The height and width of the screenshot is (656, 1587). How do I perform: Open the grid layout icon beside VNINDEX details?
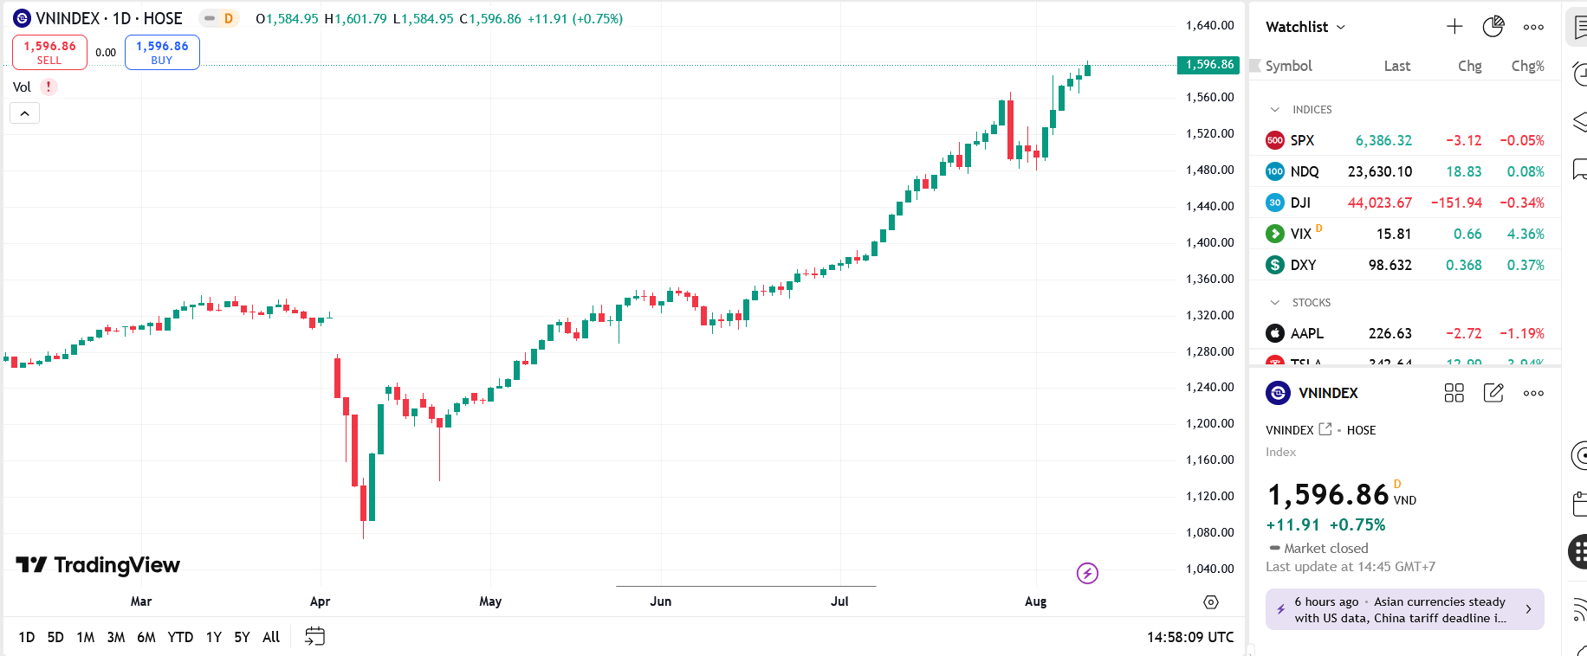pos(1454,393)
